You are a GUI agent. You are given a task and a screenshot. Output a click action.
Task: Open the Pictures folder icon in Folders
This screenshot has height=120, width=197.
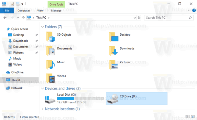(x=113, y=64)
